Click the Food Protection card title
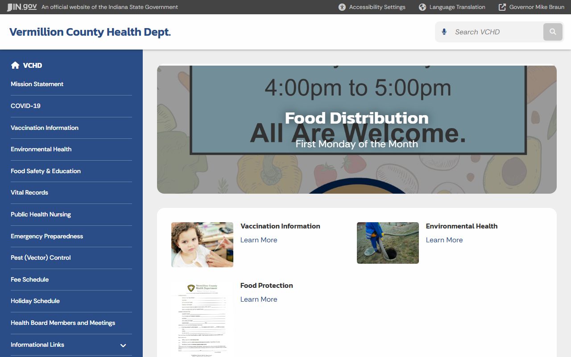Image resolution: width=571 pixels, height=357 pixels. [267, 286]
